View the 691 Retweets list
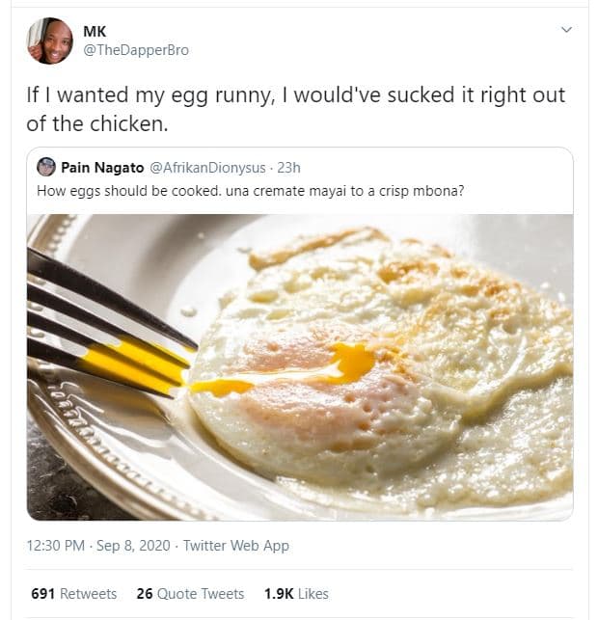598x620 pixels. [74, 594]
